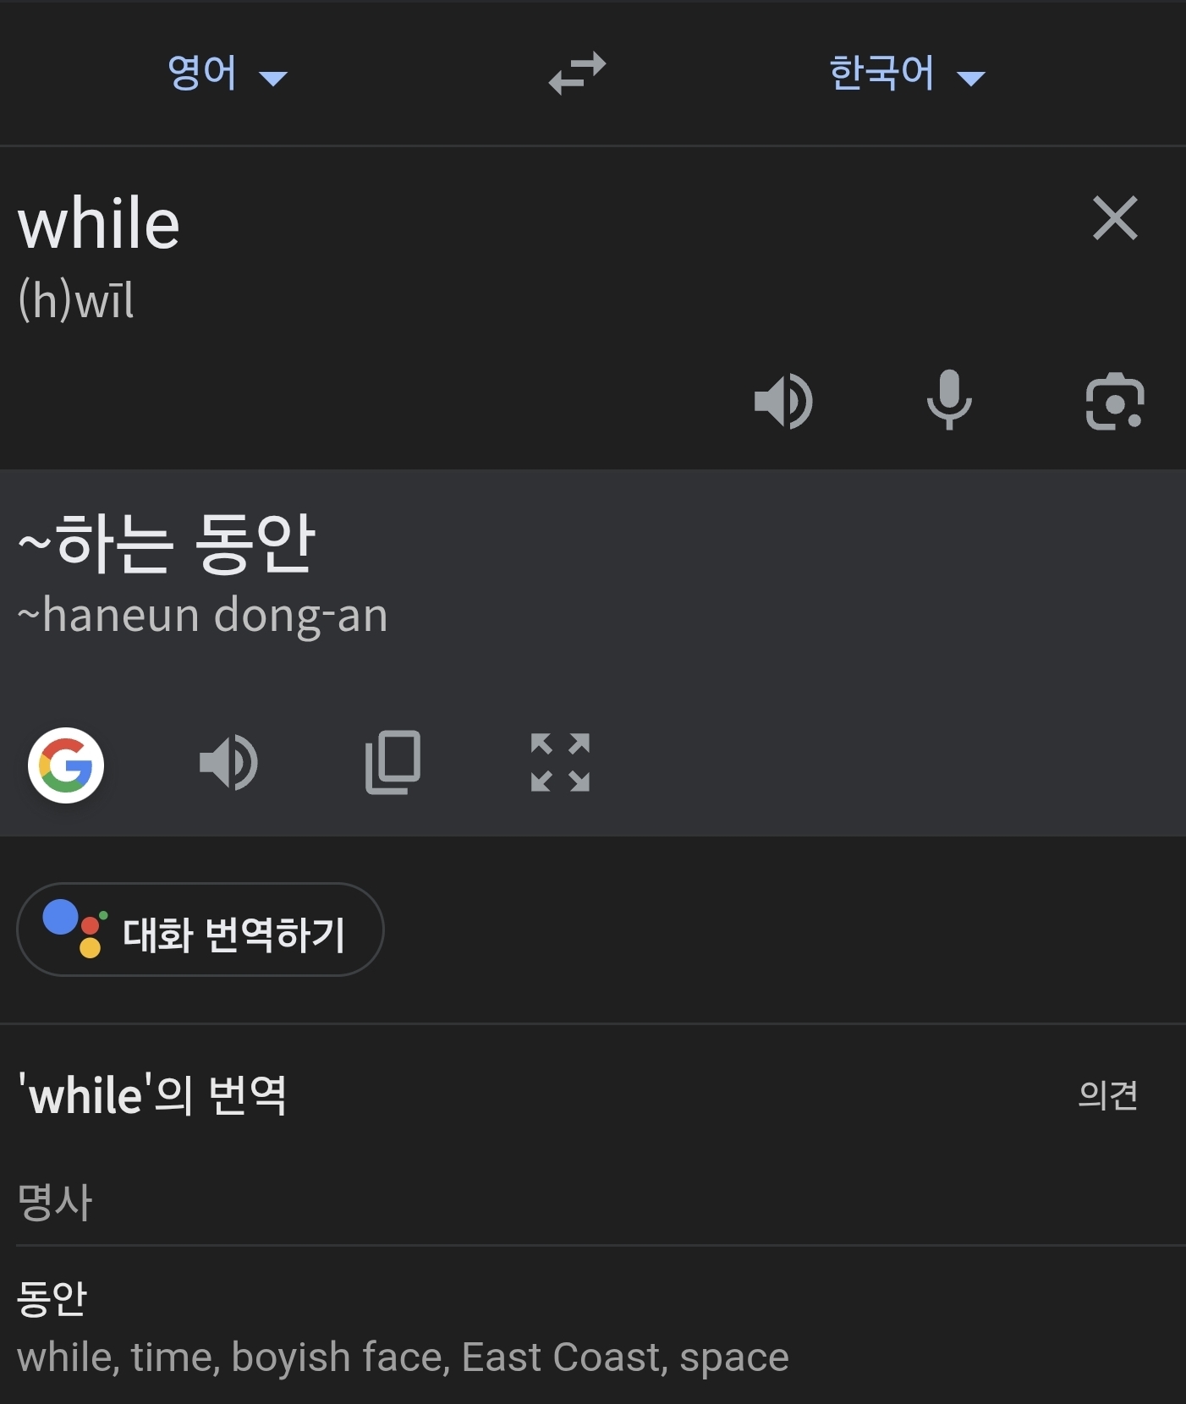Listen to source word pronunciation
The width and height of the screenshot is (1186, 1404).
point(783,401)
